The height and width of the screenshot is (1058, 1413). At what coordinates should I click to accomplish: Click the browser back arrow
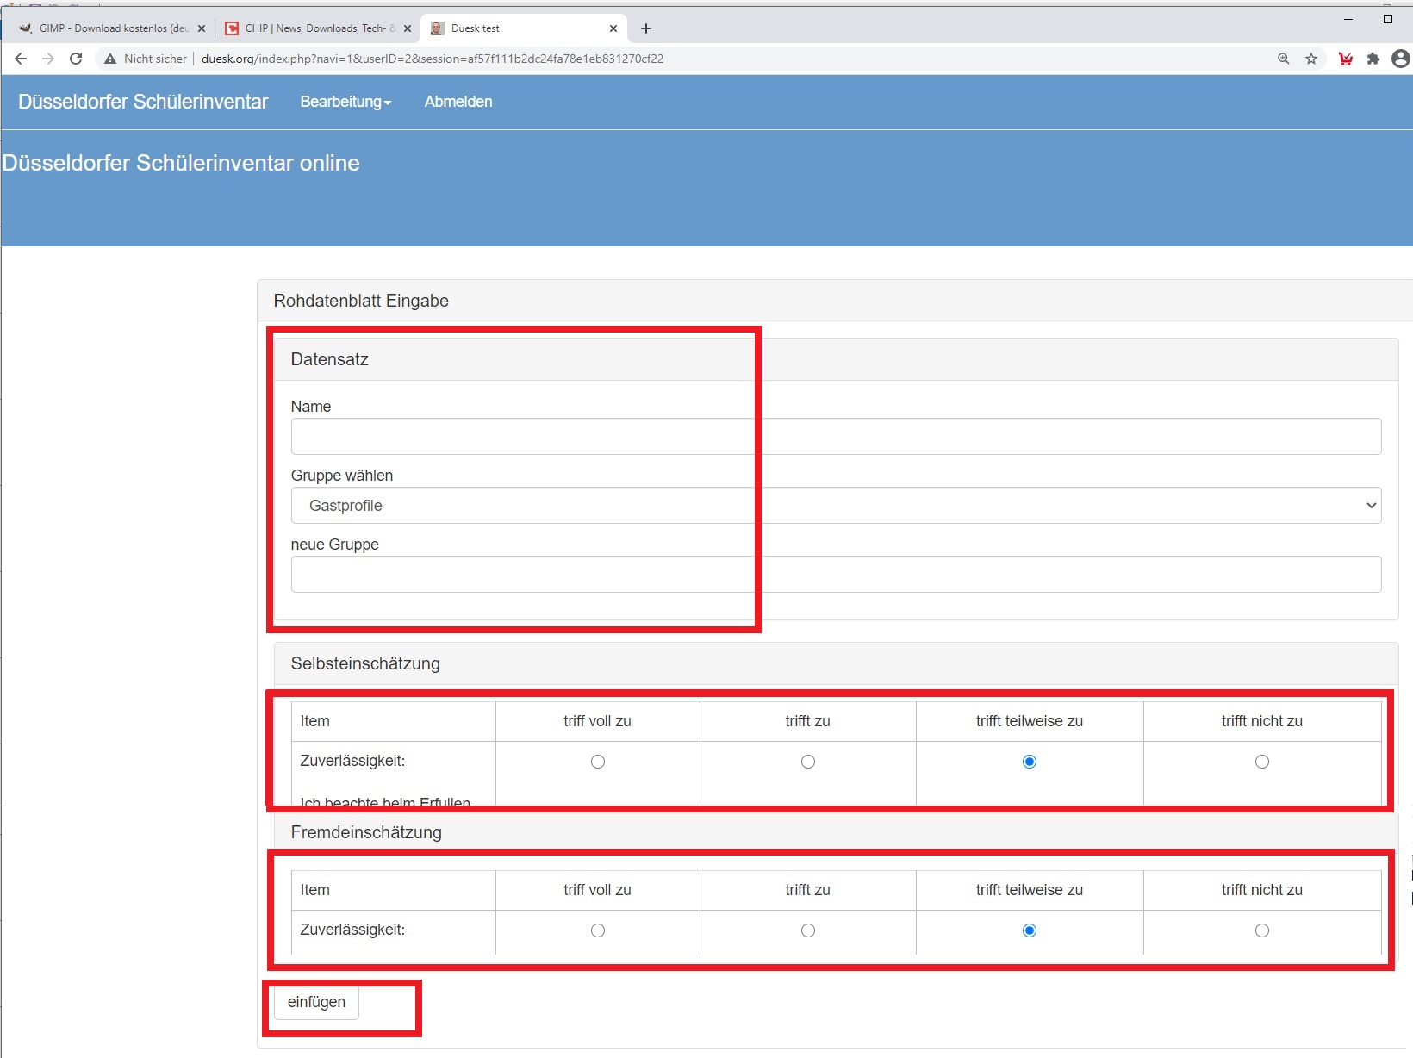[x=21, y=59]
